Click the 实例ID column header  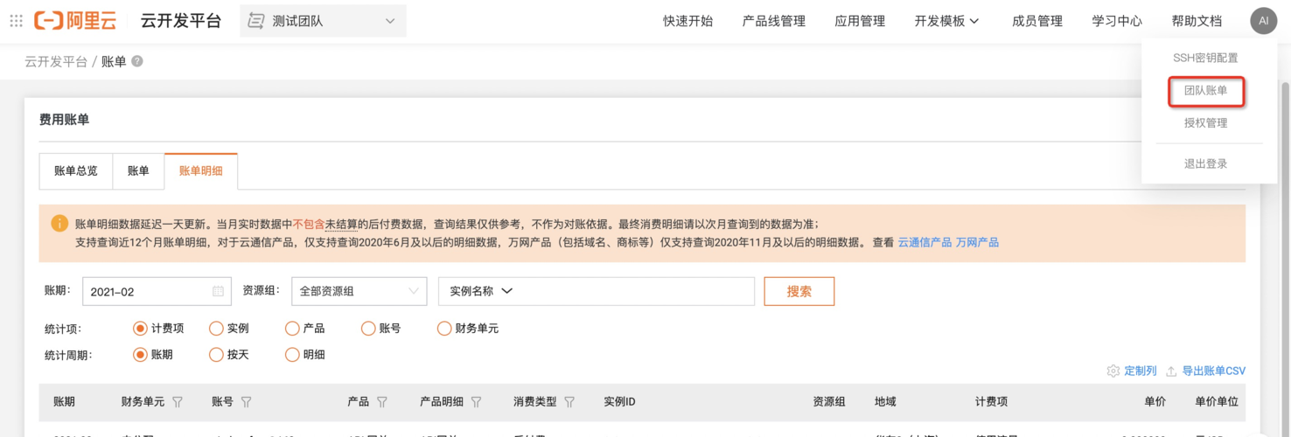click(619, 402)
